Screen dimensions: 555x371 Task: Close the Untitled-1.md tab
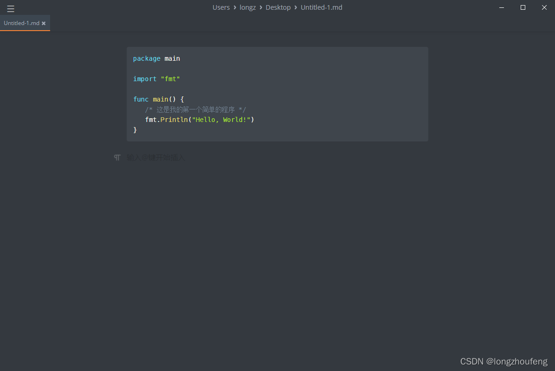44,23
